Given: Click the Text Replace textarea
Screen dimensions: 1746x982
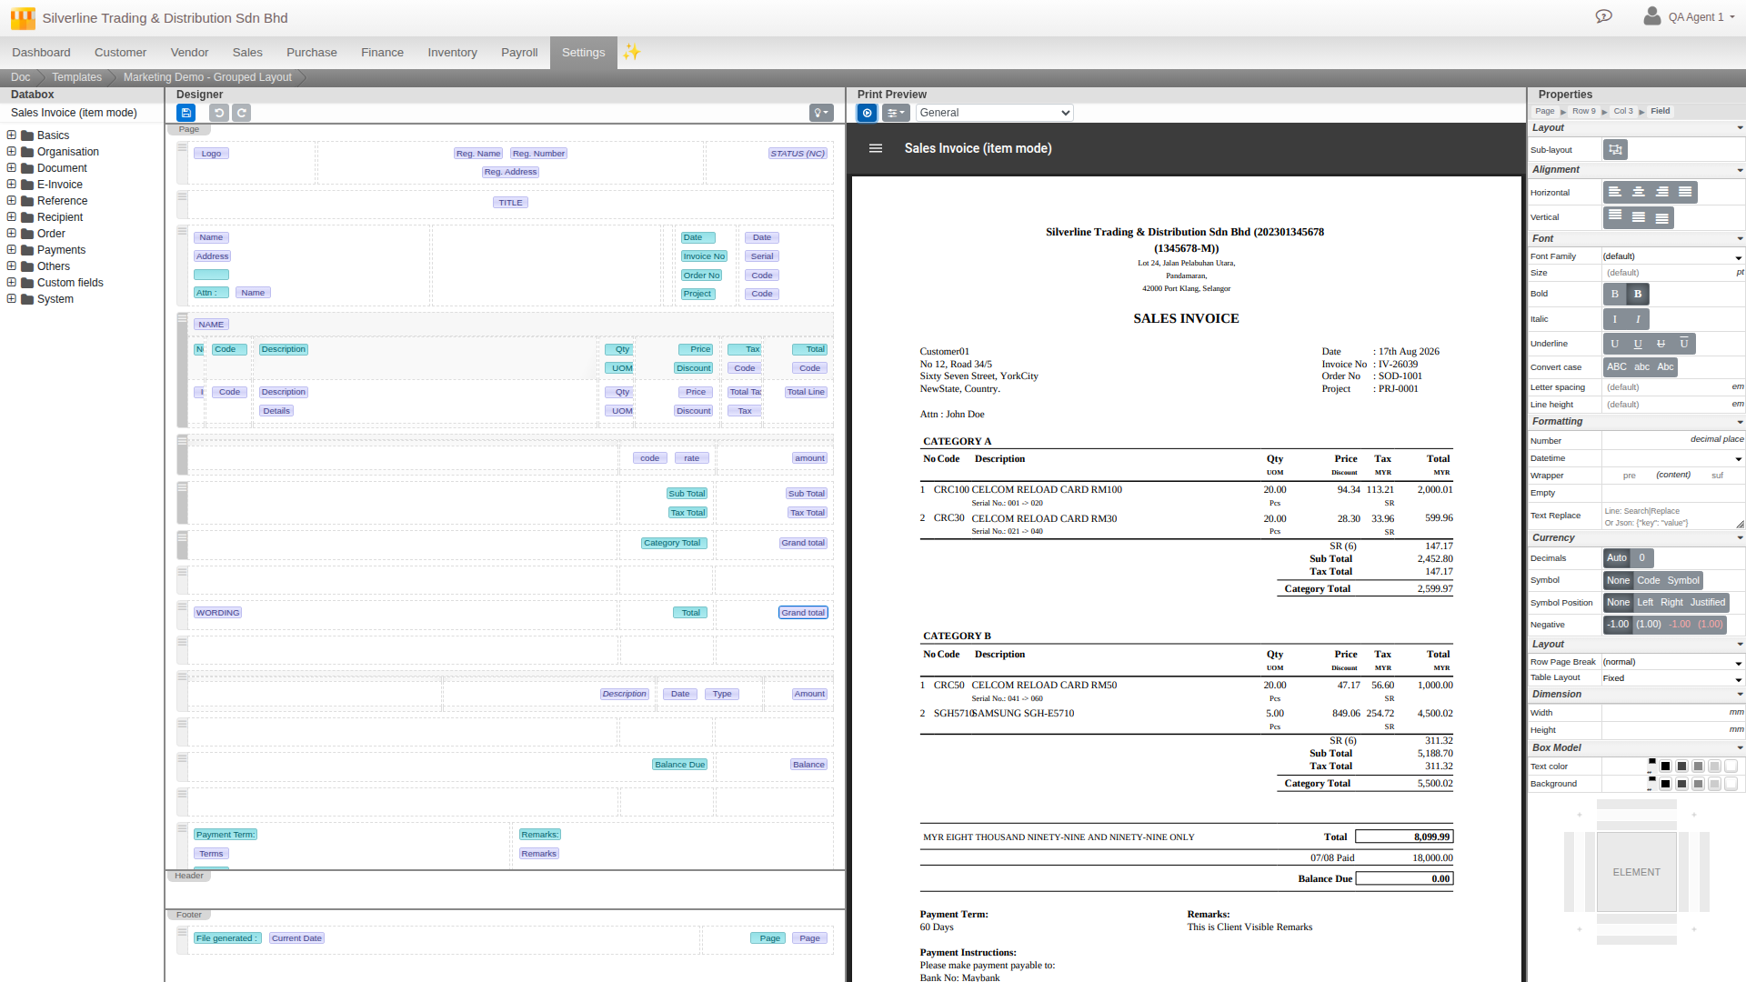Looking at the screenshot, I should [x=1672, y=516].
